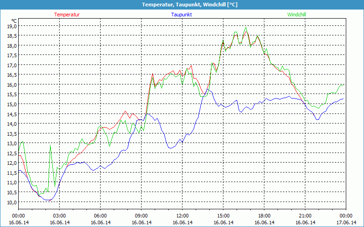
Task: Click the red Temperatur legend label
Action: click(x=67, y=15)
